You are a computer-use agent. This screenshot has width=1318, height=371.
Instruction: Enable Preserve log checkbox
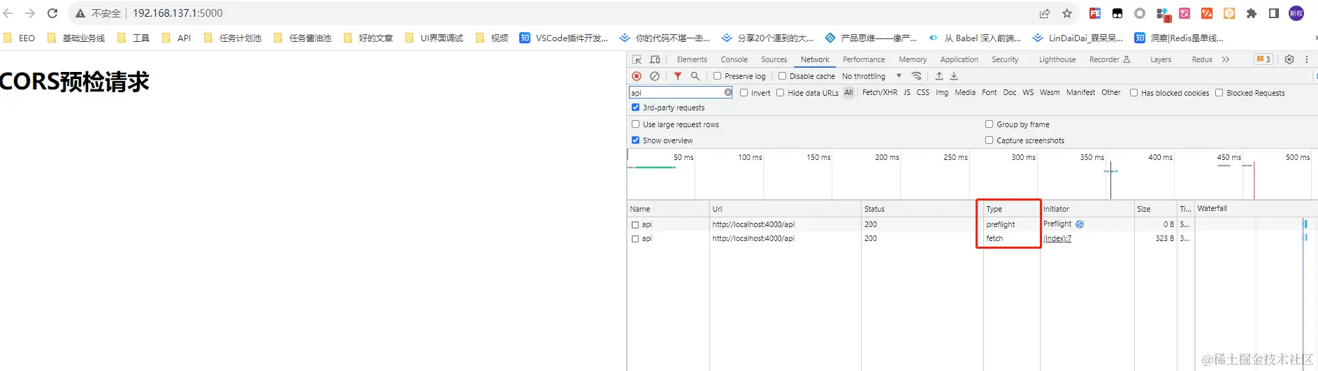tap(717, 76)
